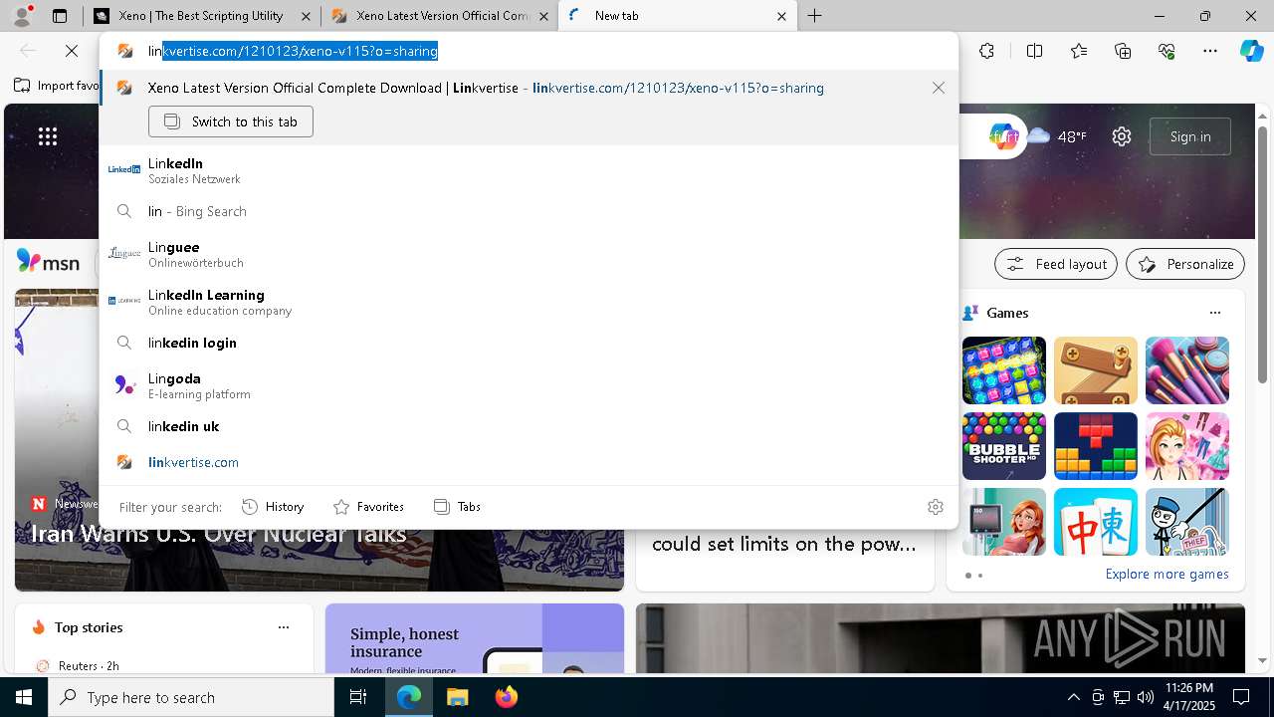Launch the stickman thief puzzle game
The image size is (1274, 717).
pos(1187,522)
